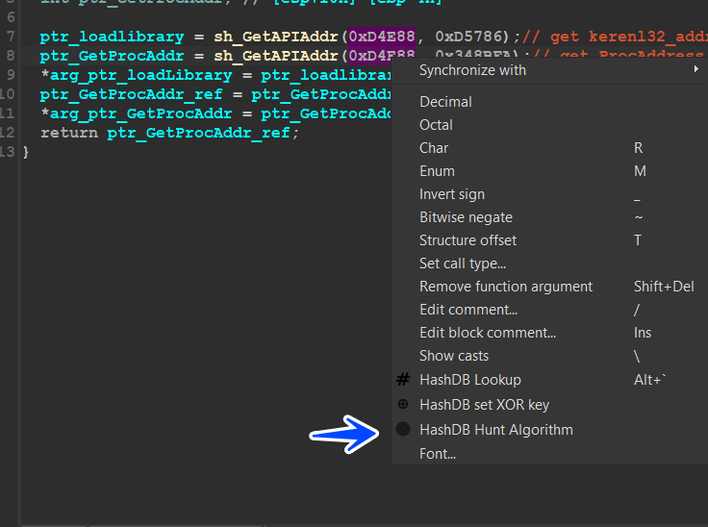Select the Enum menu entry

coord(549,171)
